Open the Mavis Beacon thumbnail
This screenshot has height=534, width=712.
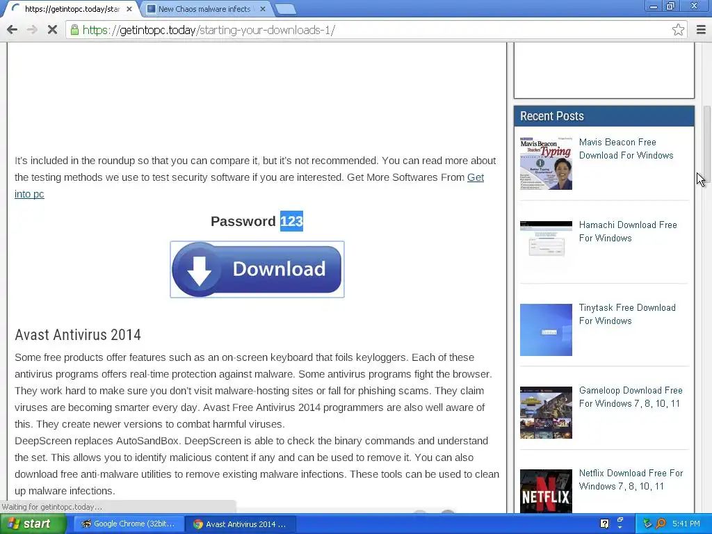(546, 163)
